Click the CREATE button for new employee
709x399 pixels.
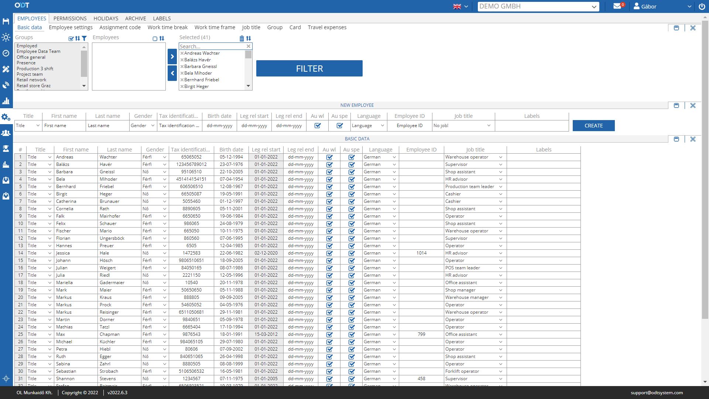(593, 125)
